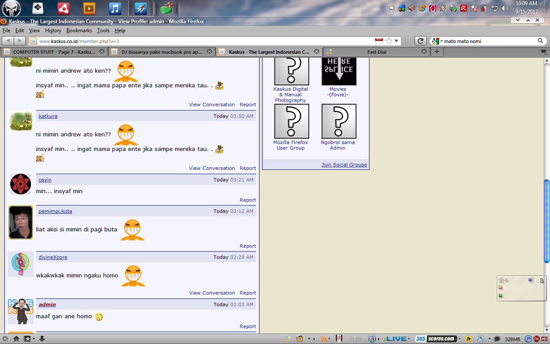Screen dimensions: 550x344
Task: Open the Bookmarks menu
Action: click(x=79, y=31)
